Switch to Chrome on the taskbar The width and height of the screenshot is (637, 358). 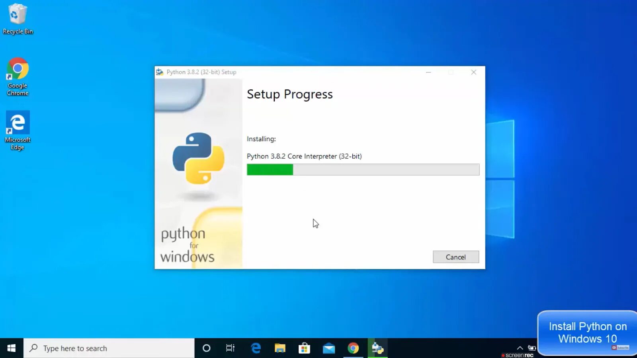pos(353,348)
